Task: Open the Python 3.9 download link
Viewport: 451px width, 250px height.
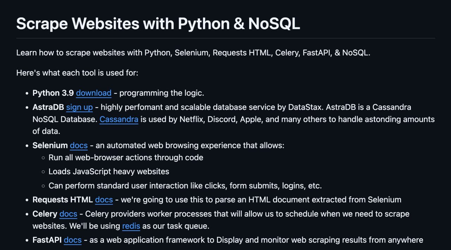Action: click(93, 93)
